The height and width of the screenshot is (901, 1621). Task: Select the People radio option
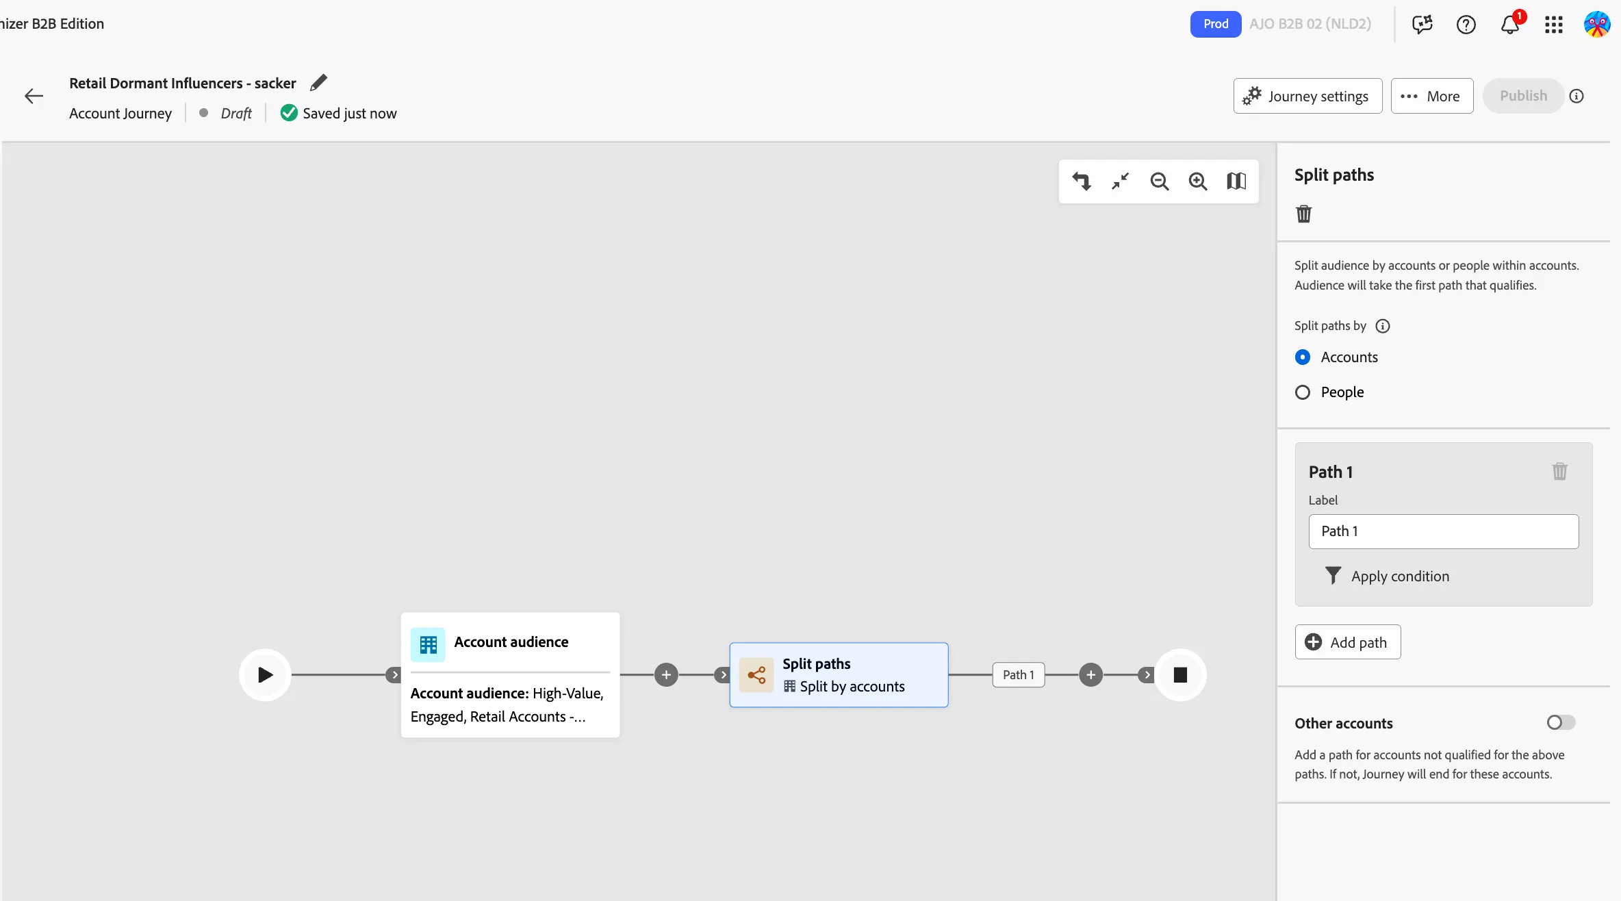[1303, 392]
